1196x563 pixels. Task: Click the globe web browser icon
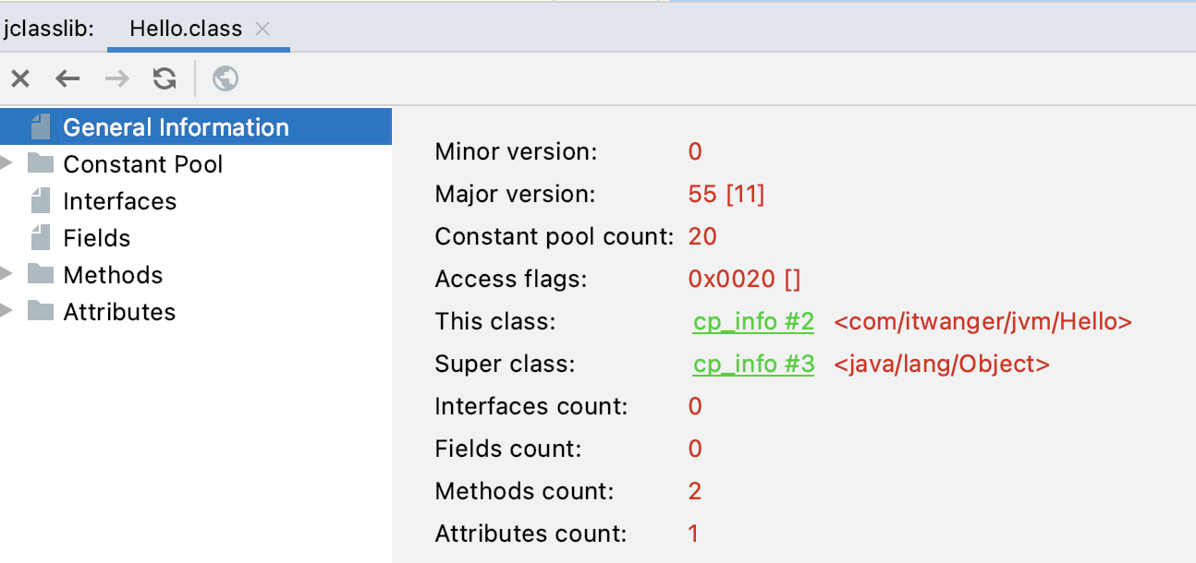226,79
